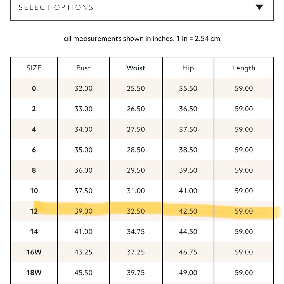The image size is (284, 284).
Task: Click the 32.50 waist value highlighted row
Action: (136, 211)
